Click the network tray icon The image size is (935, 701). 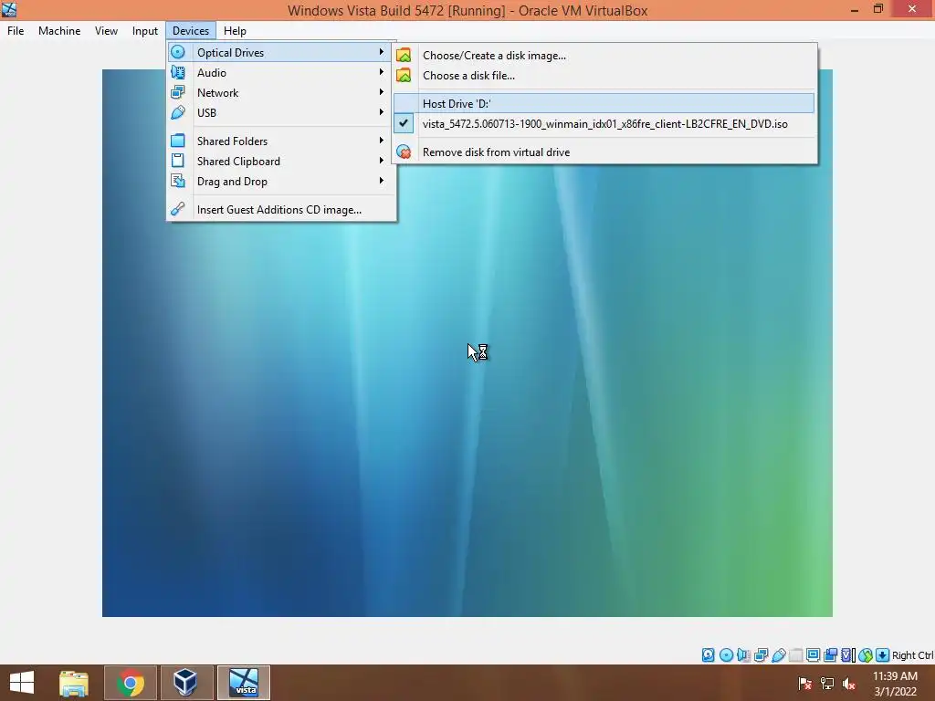(x=827, y=684)
